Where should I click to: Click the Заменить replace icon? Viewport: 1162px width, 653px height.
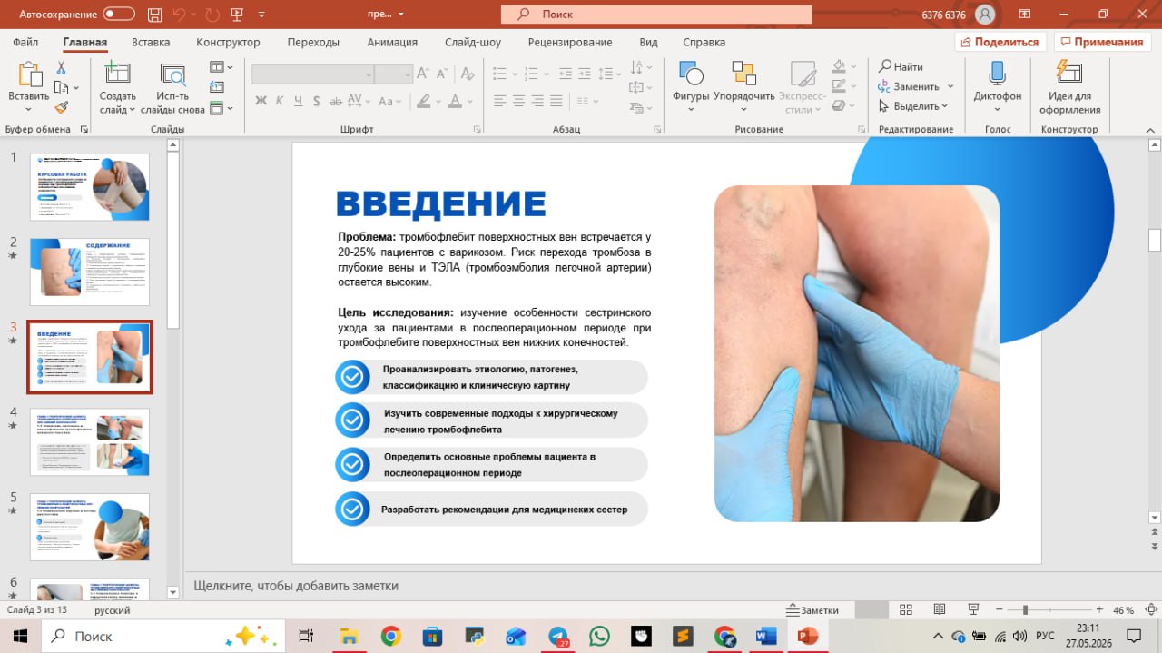tap(885, 86)
